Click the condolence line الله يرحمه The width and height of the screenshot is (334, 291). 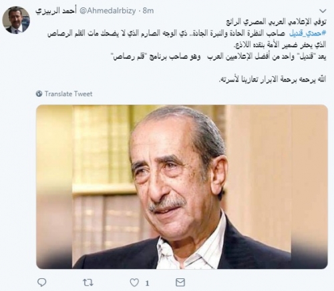273,79
